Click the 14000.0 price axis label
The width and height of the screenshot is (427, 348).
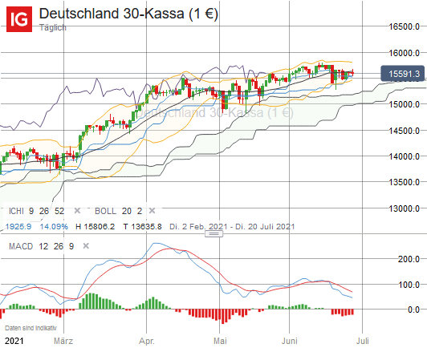point(405,156)
